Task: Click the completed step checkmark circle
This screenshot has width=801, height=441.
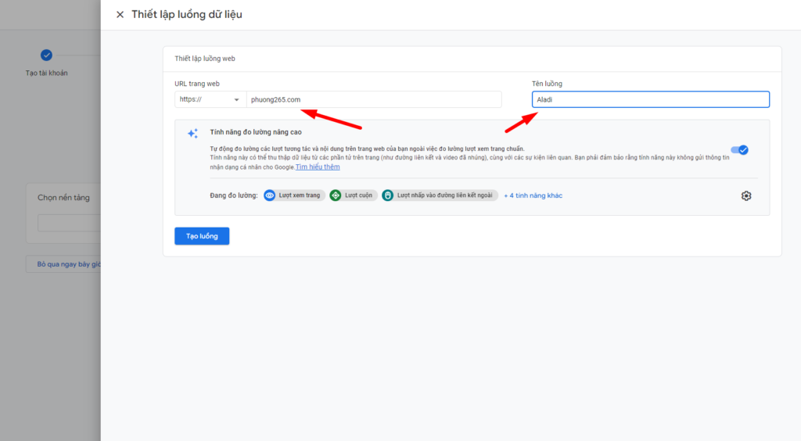Action: [x=46, y=55]
